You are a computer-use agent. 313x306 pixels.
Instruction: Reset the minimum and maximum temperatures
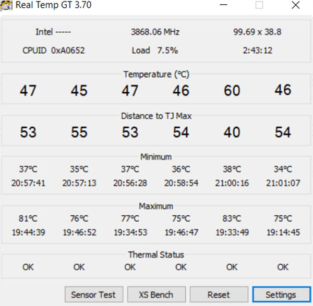[219, 295]
